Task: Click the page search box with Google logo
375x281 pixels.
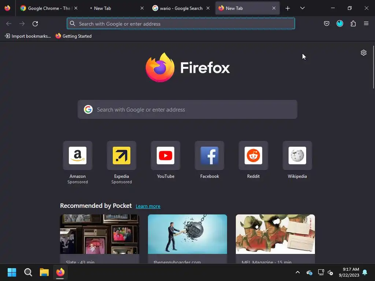Action: point(187,109)
